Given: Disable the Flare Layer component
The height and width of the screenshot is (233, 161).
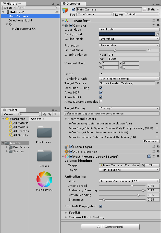Looking at the screenshot, I should (71, 147).
